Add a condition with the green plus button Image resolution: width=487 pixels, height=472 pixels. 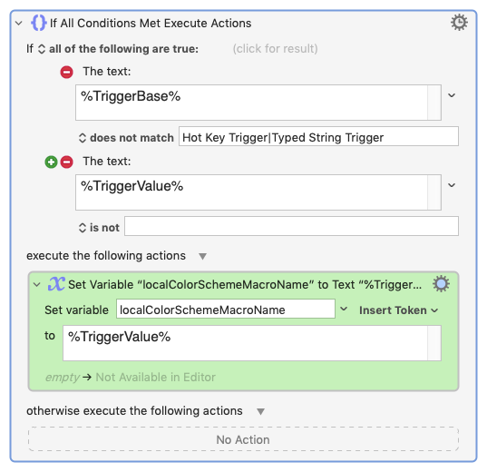pyautogui.click(x=52, y=162)
